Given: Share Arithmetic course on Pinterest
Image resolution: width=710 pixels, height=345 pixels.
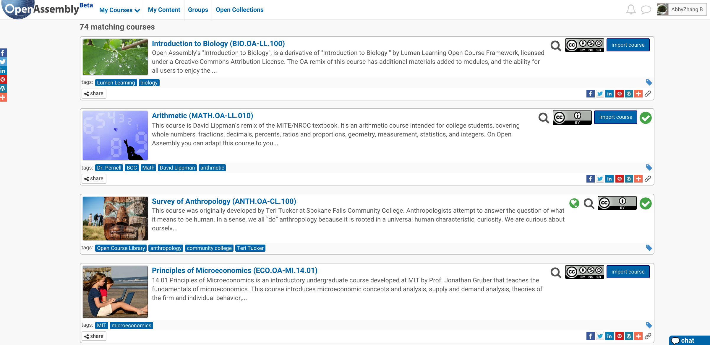Looking at the screenshot, I should [619, 179].
